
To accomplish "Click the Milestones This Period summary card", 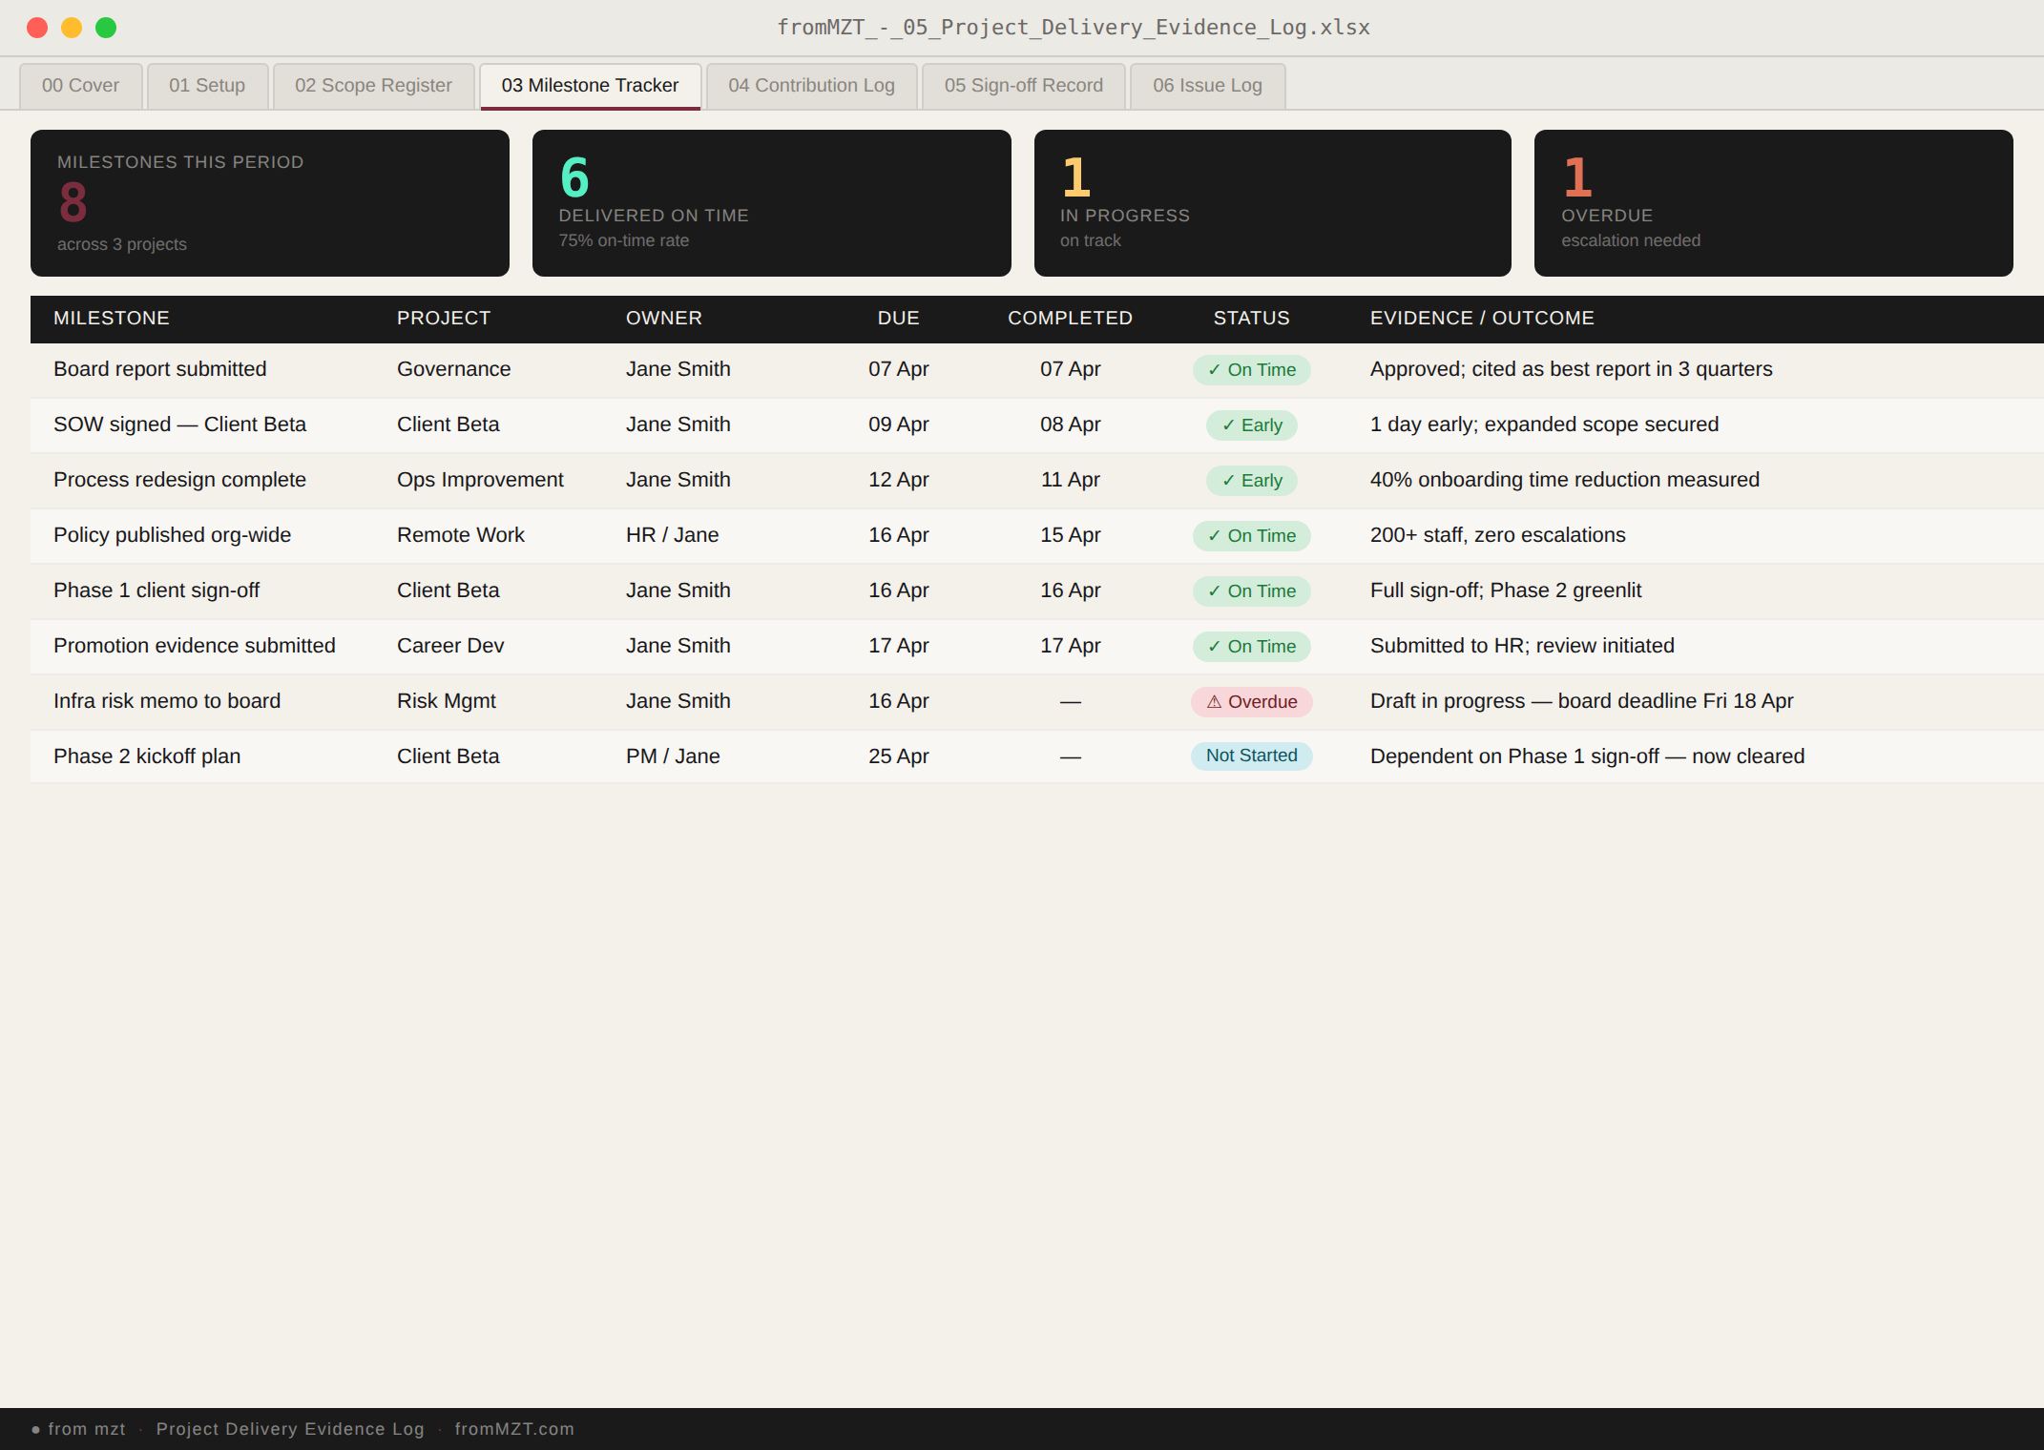I will click(270, 203).
